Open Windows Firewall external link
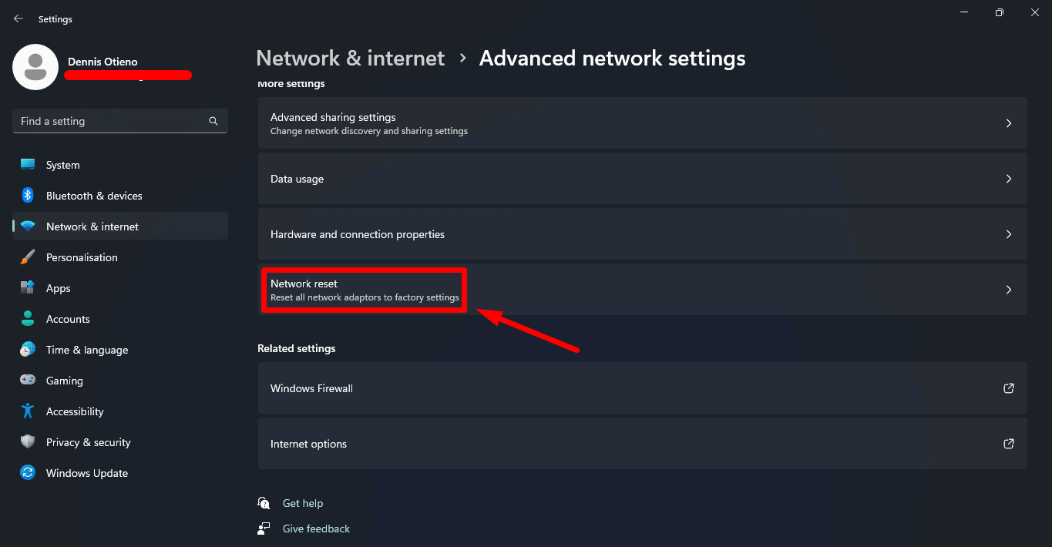The image size is (1052, 547). coord(642,388)
